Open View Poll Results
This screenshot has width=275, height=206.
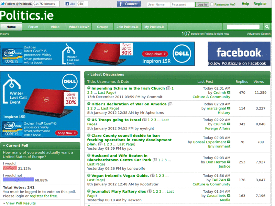coord(21,203)
